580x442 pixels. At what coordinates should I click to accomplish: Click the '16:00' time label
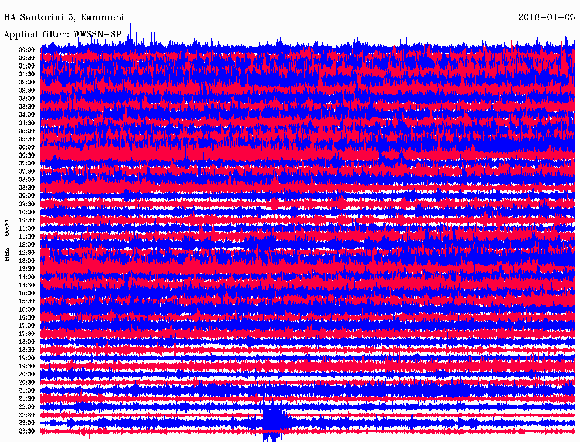pyautogui.click(x=27, y=309)
